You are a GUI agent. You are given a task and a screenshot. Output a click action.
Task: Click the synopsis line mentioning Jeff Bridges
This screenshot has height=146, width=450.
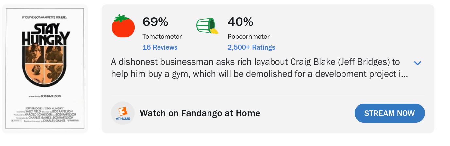pyautogui.click(x=255, y=62)
